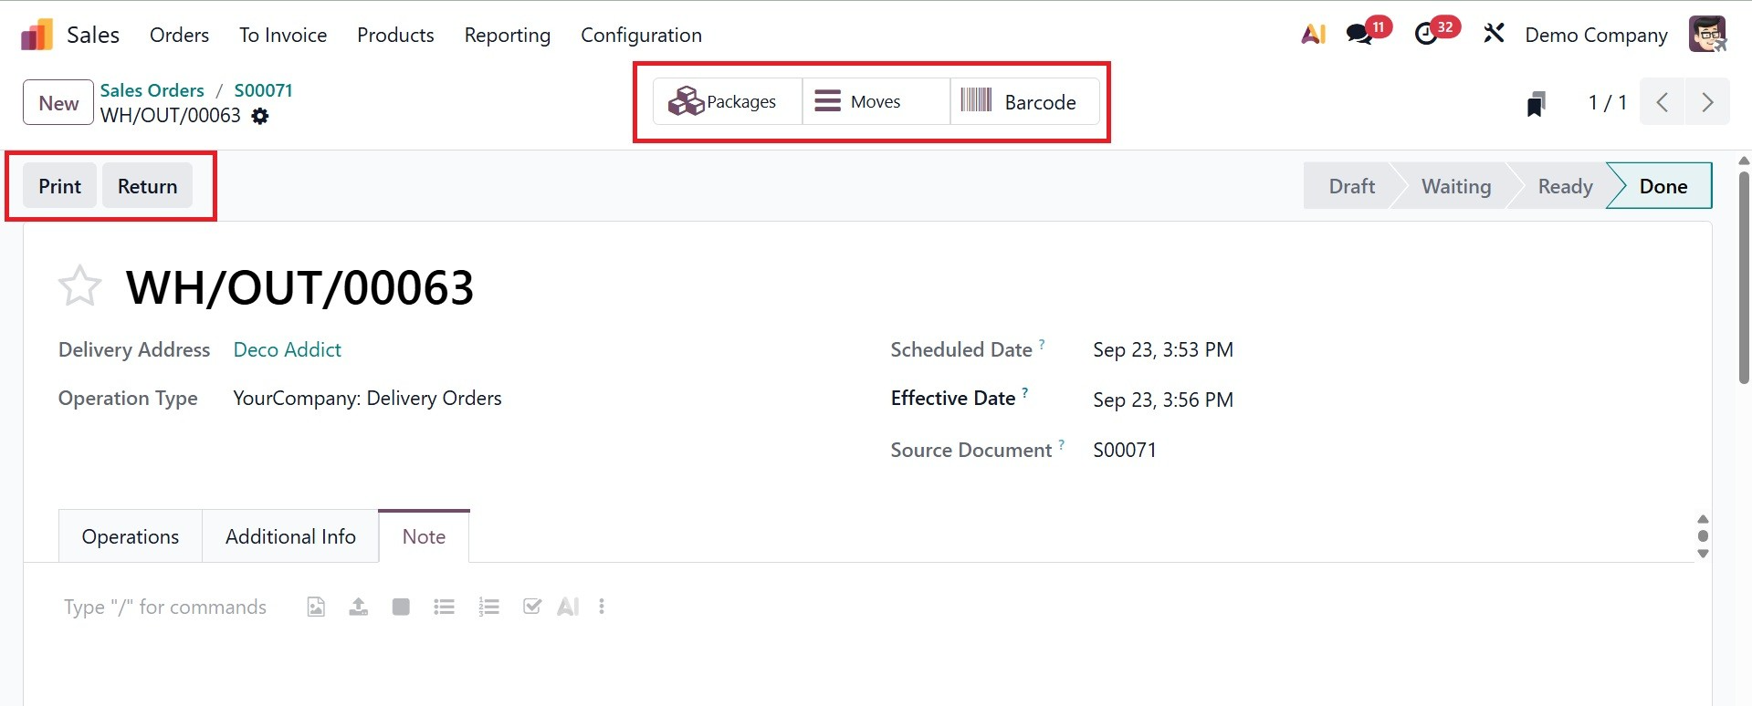Insert a checklist in the note
The image size is (1752, 706).
[x=532, y=607]
